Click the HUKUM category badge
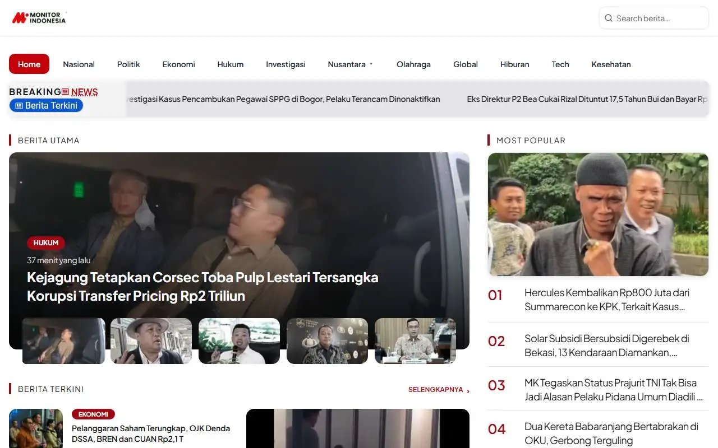Viewport: 718px width, 448px height. [46, 243]
